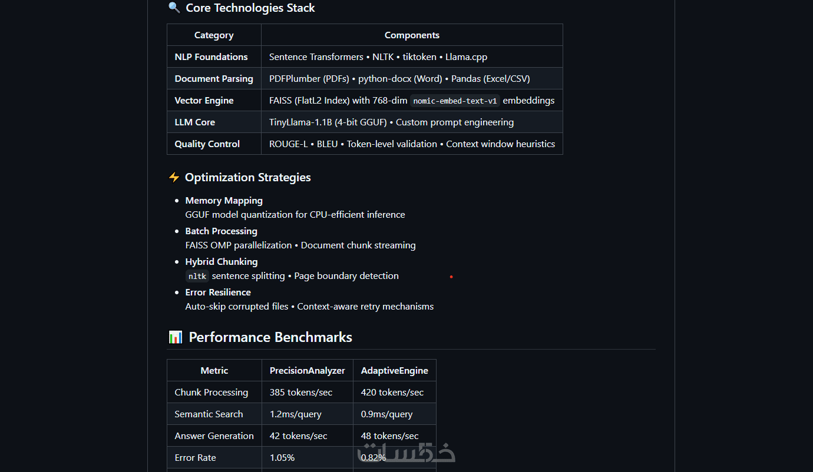Screen dimensions: 813x472
Task: Click the Vector Engine row label
Action: pyautogui.click(x=204, y=101)
